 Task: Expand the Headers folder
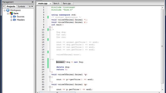tap(11, 20)
